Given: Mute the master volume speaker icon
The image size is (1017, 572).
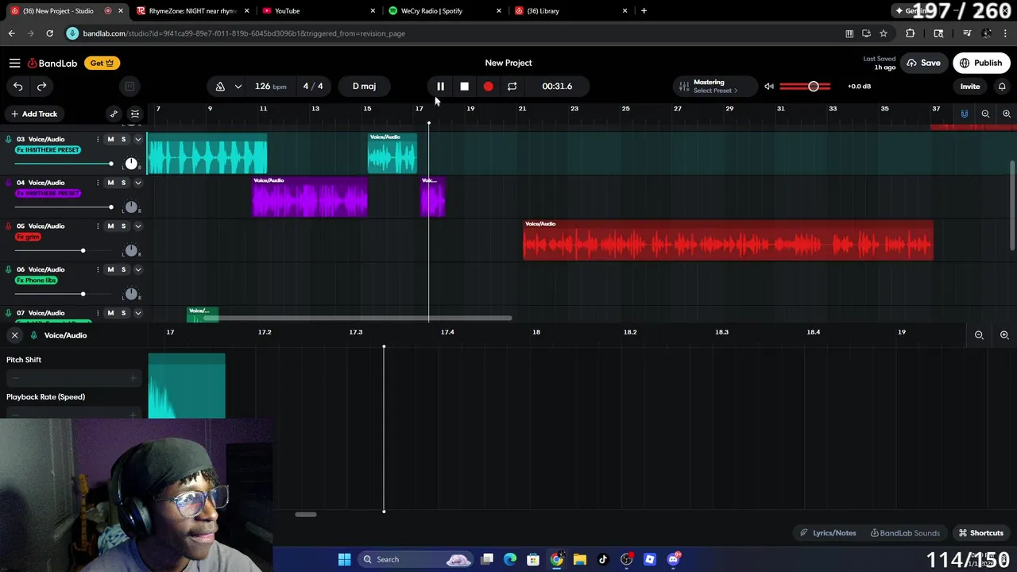Looking at the screenshot, I should pos(768,86).
